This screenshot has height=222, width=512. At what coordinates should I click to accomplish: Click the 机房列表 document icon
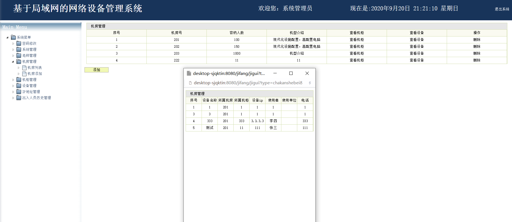click(24, 68)
